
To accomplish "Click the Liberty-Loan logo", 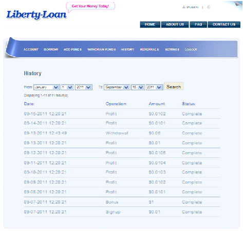I will 36,15.
